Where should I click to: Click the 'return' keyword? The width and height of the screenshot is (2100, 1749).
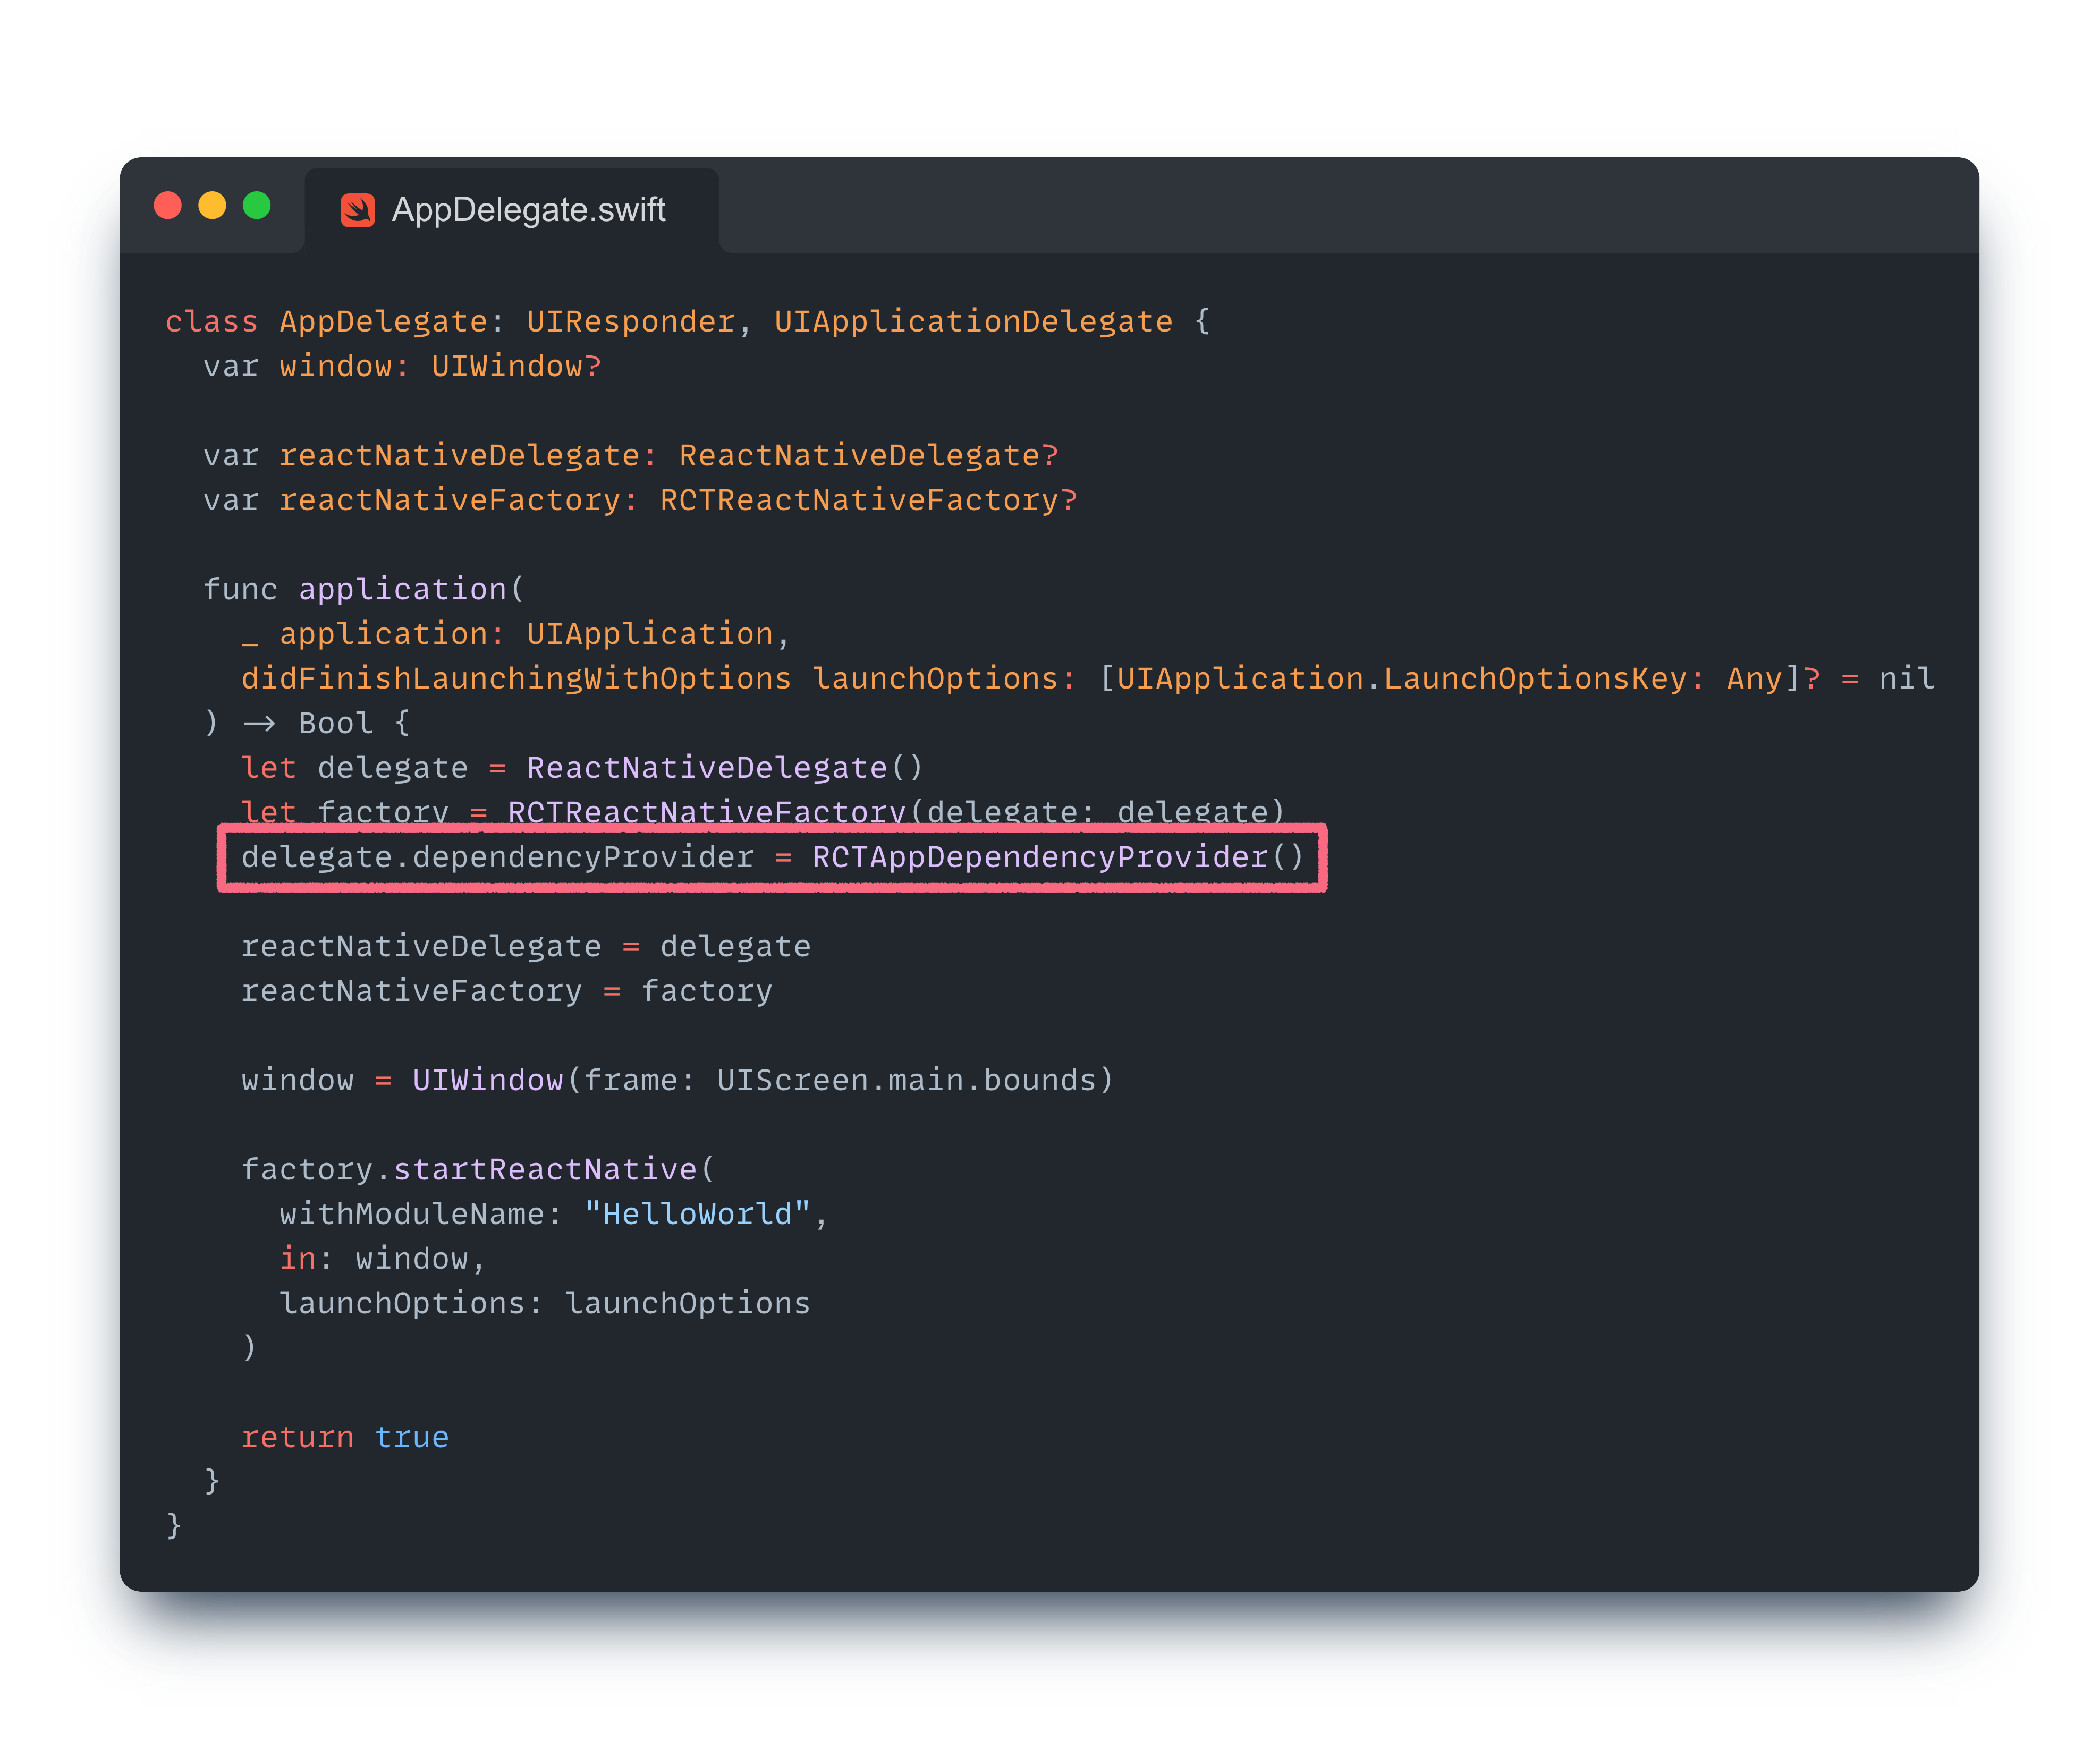pos(297,1437)
